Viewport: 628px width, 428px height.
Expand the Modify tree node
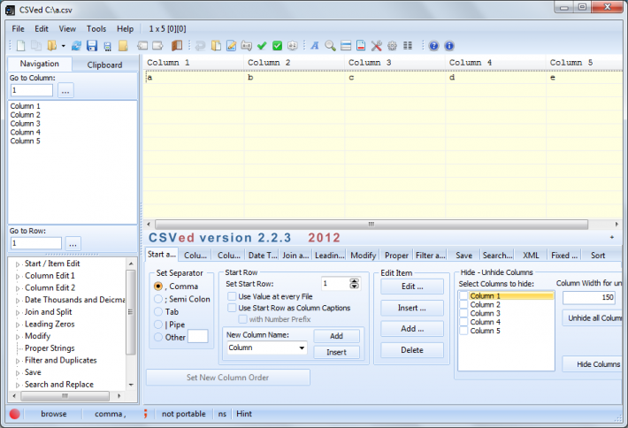[17, 337]
